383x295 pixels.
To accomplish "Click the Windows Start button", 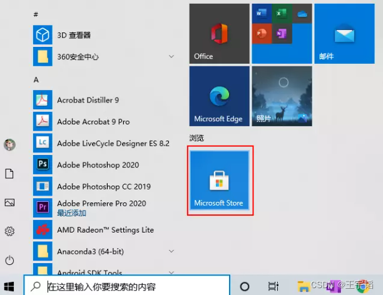I will click(x=9, y=286).
